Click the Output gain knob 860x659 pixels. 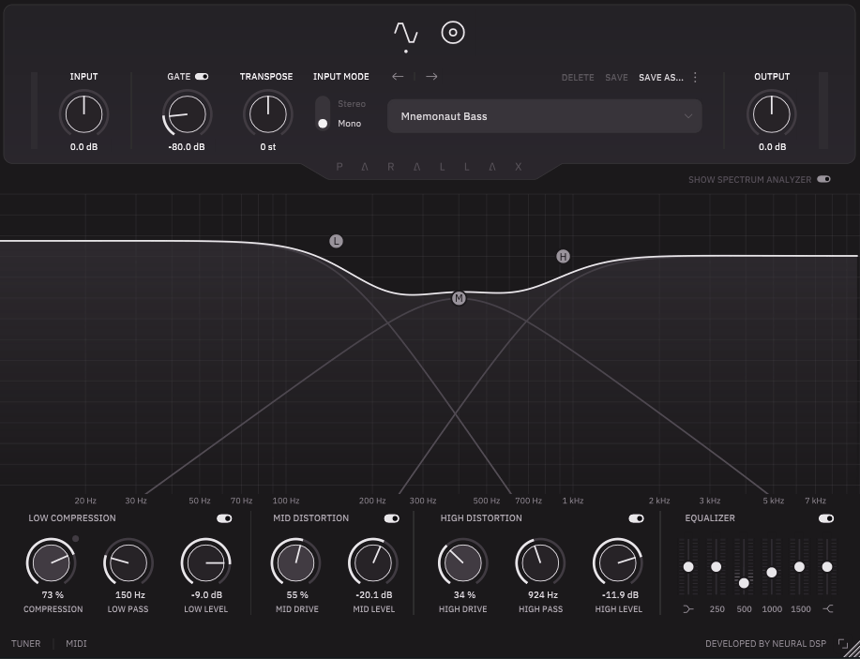pos(772,114)
